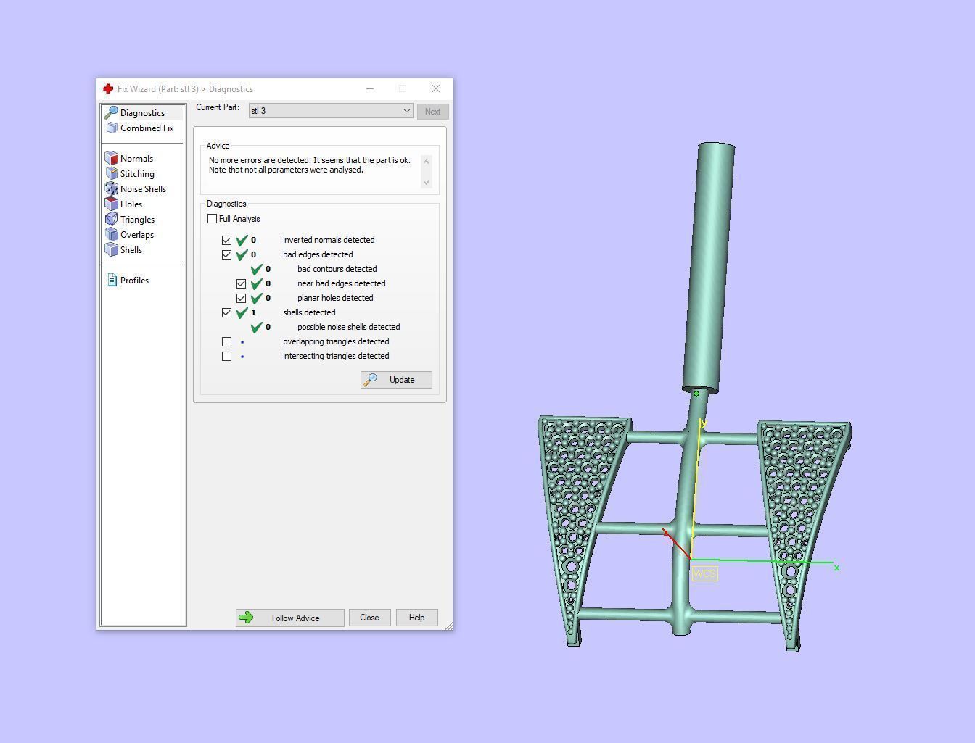Go to the Normals page label
Screen dimensions: 975x743
pos(136,159)
